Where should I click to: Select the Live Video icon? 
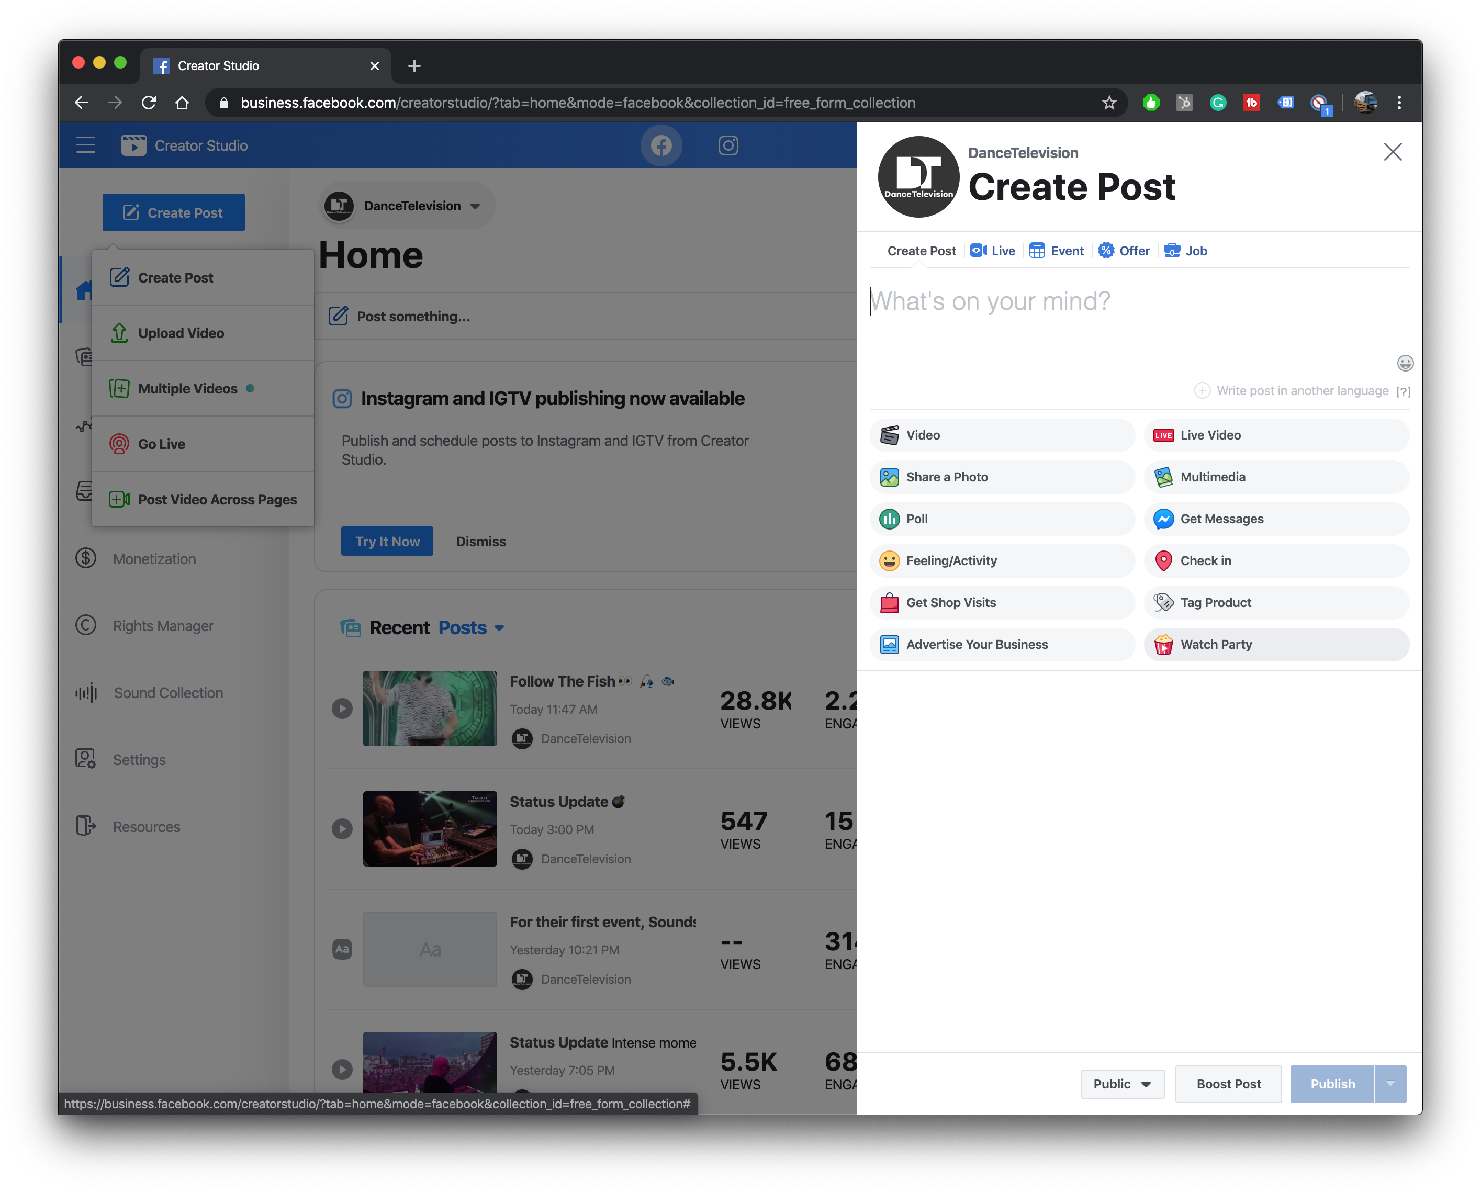[1164, 435]
